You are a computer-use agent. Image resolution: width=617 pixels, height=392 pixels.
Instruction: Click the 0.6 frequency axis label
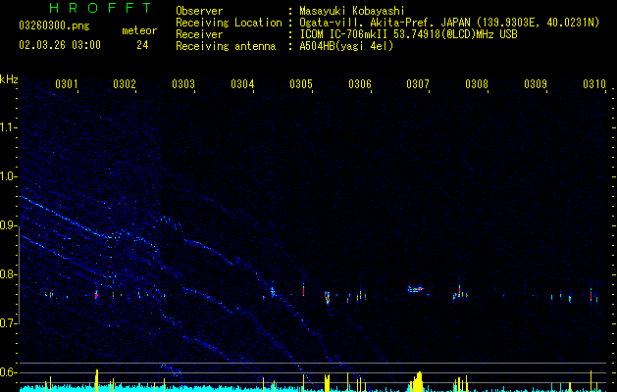pyautogui.click(x=7, y=372)
